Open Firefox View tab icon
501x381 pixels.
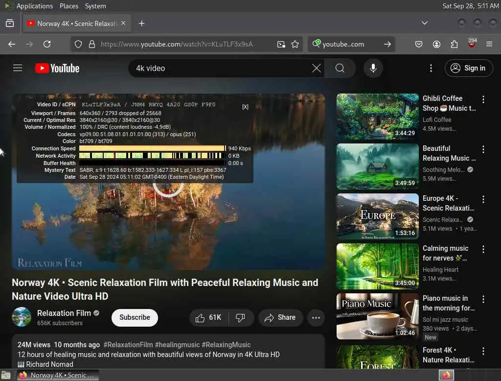pos(10,24)
